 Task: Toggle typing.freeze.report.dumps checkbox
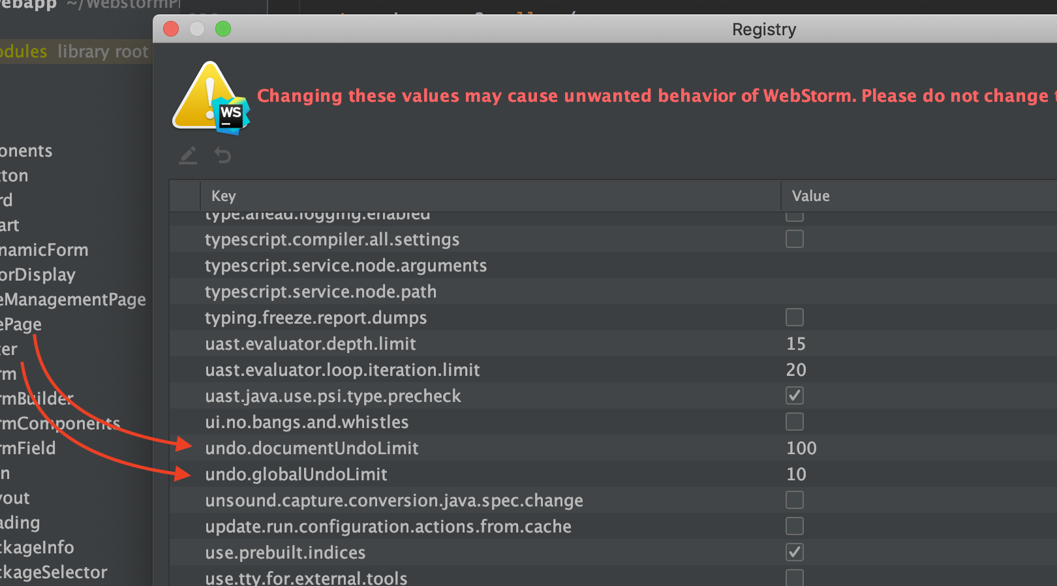[x=794, y=318]
